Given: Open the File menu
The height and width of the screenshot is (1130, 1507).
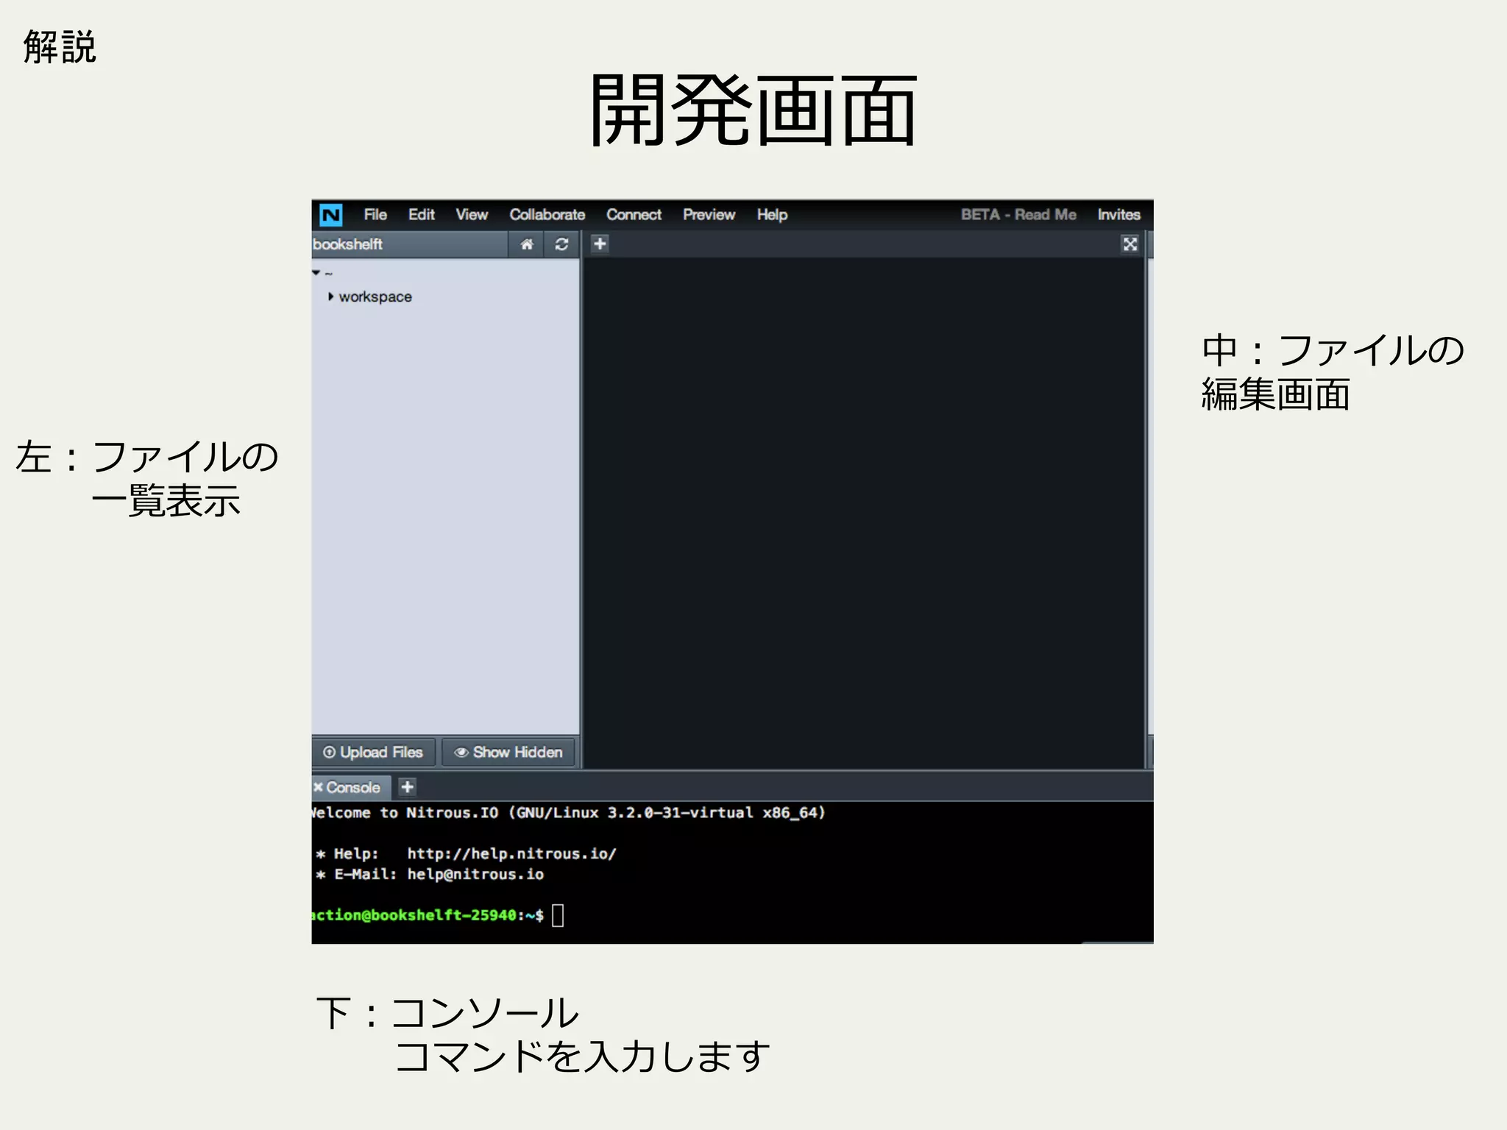Looking at the screenshot, I should tap(375, 215).
